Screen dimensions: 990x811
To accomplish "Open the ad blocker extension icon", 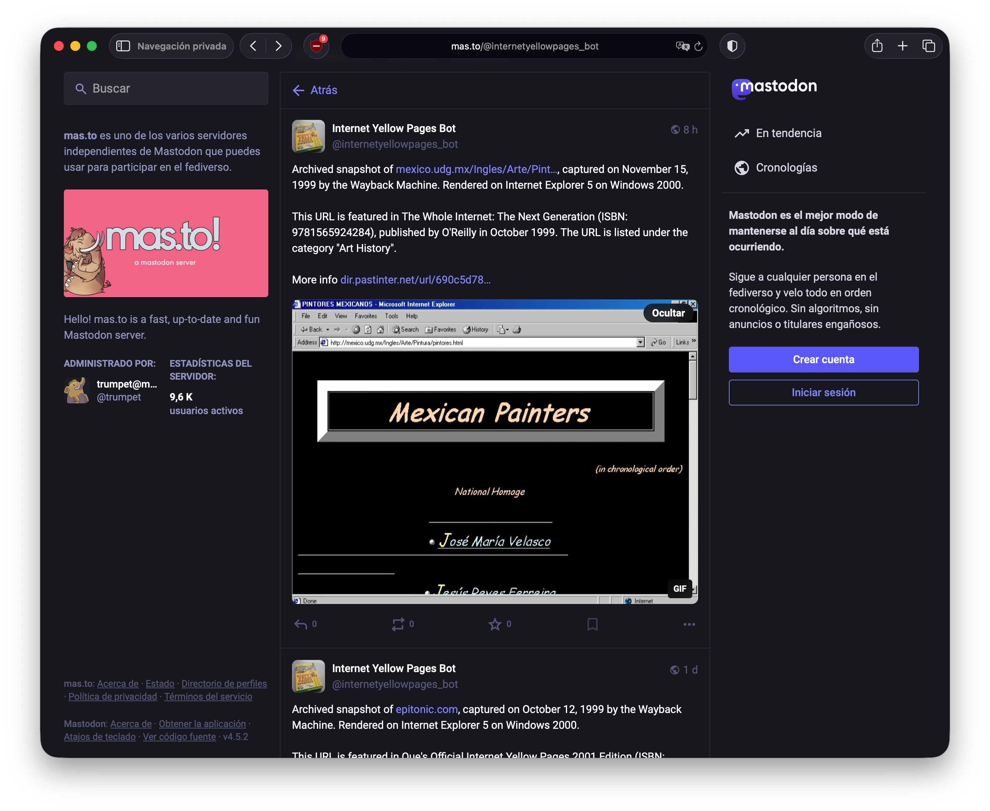I will (x=316, y=46).
